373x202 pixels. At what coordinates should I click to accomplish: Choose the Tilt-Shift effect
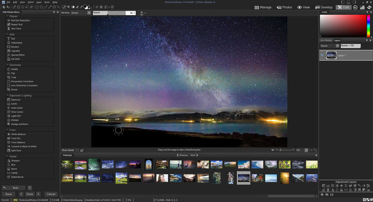pos(15,59)
